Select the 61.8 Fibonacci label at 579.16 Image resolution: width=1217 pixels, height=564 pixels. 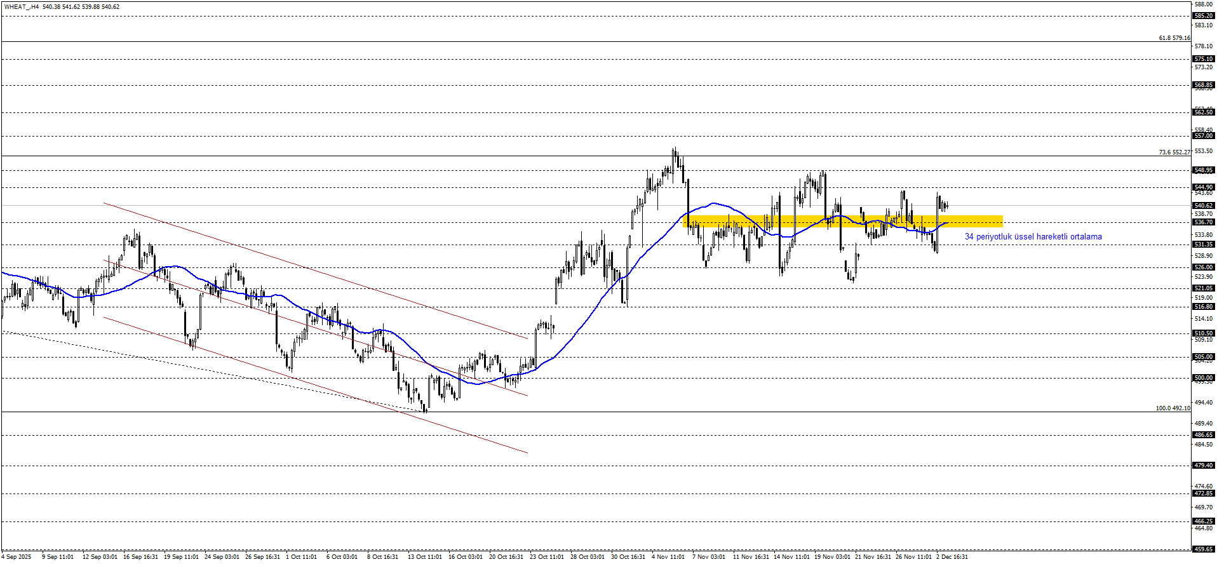point(1174,38)
